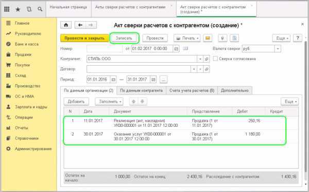Open the Производство section
The height and width of the screenshot is (192, 309).
click(x=28, y=86)
